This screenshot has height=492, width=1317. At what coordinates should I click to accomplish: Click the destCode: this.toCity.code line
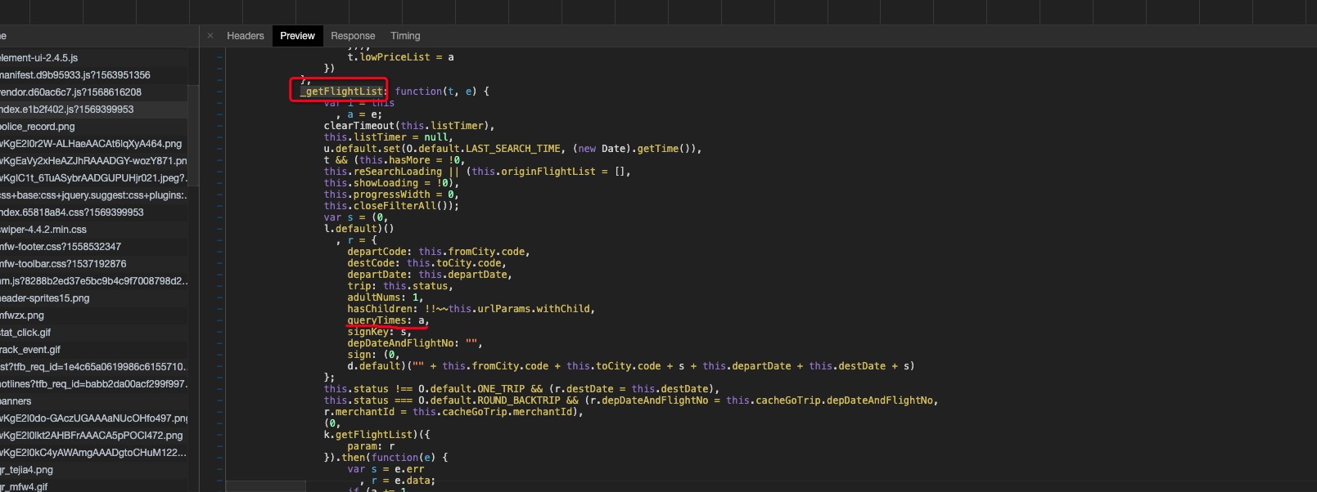click(426, 263)
